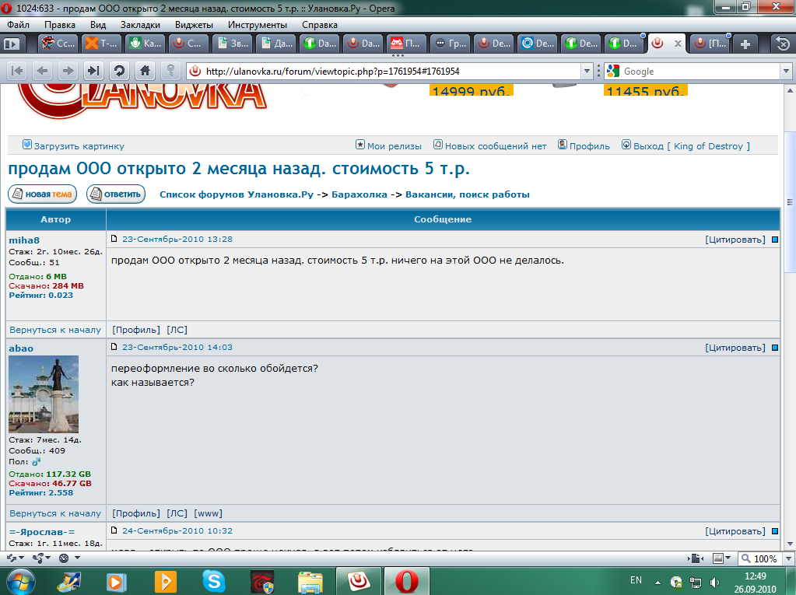796x595 pixels.
Task: Open the Opera Unite status bar icon
Action: click(x=41, y=558)
